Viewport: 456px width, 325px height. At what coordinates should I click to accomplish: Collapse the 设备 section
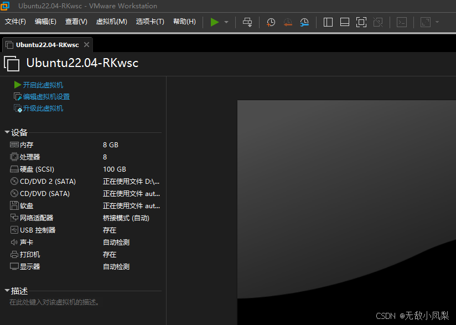[7, 132]
